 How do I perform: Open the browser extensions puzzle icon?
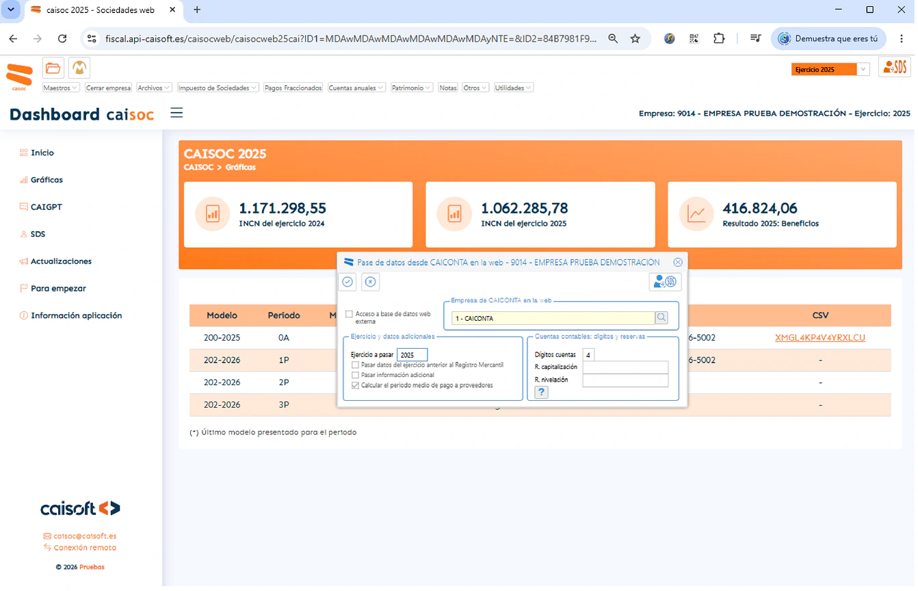[719, 39]
